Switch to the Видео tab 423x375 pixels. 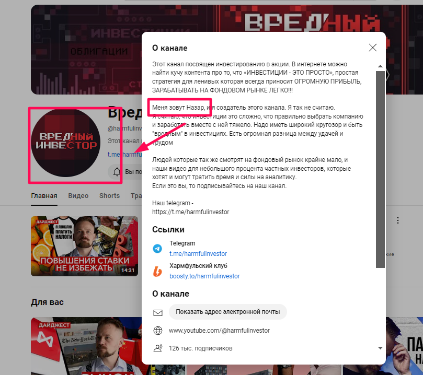pos(78,196)
